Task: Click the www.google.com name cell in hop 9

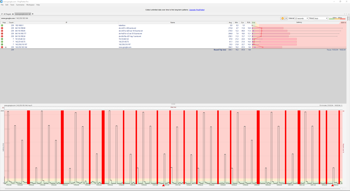Action: (x=125, y=47)
